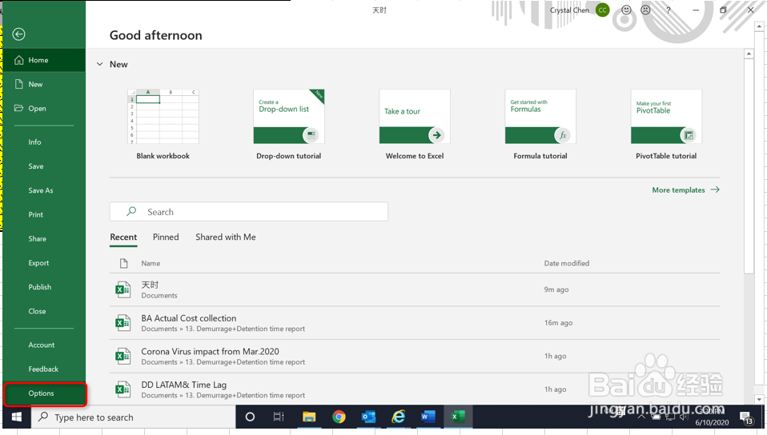767x435 pixels.
Task: Send a frown feedback face icon
Action: pos(645,10)
